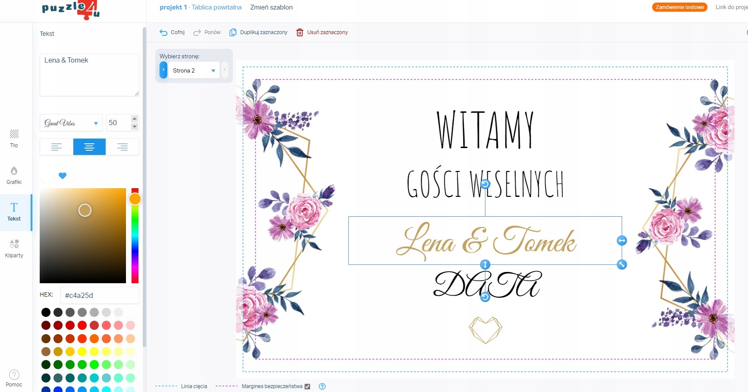Click the rainbow hue slider bar
The width and height of the screenshot is (748, 392).
pyautogui.click(x=135, y=236)
